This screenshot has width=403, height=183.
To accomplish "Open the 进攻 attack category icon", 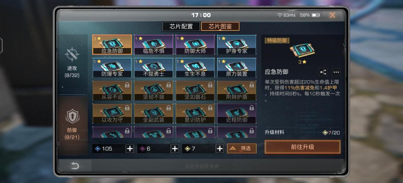I will [x=72, y=54].
